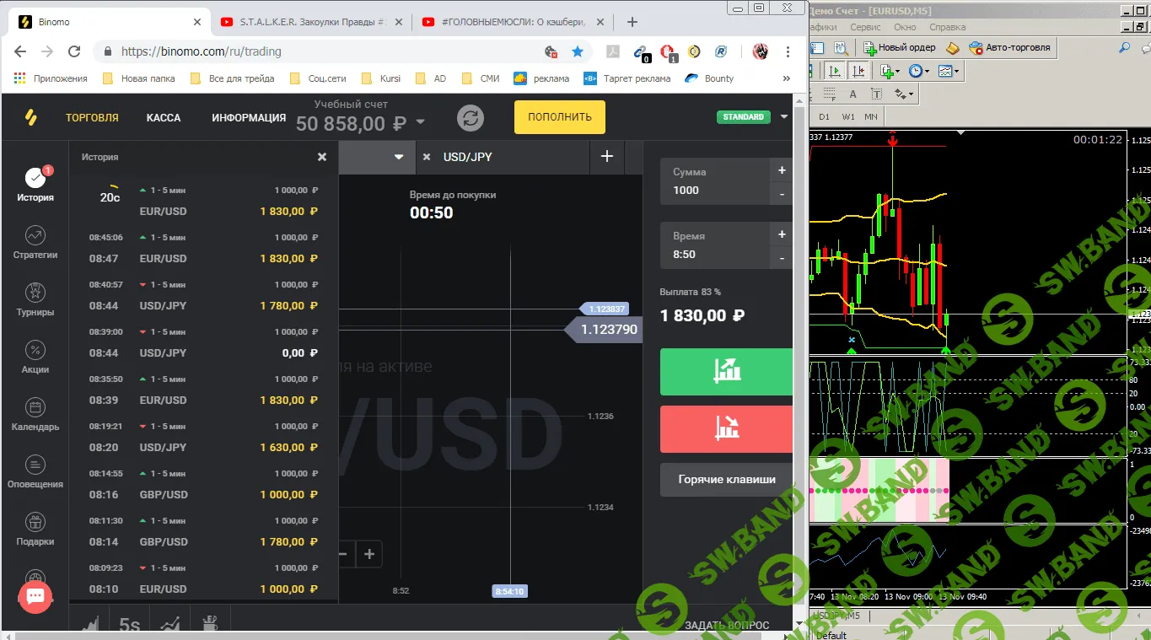Viewport: 1151px width, 640px height.
Task: Switch to the USD/JPY asset tab
Action: point(468,157)
